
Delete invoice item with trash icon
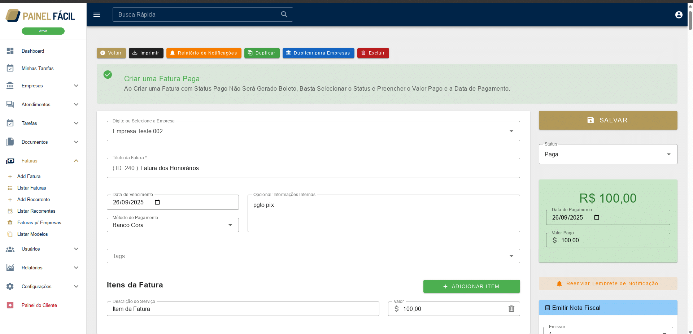point(511,309)
